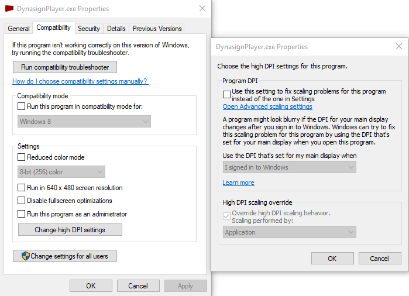Open the Previous Versions tab
Image resolution: width=409 pixels, height=296 pixels.
157,29
